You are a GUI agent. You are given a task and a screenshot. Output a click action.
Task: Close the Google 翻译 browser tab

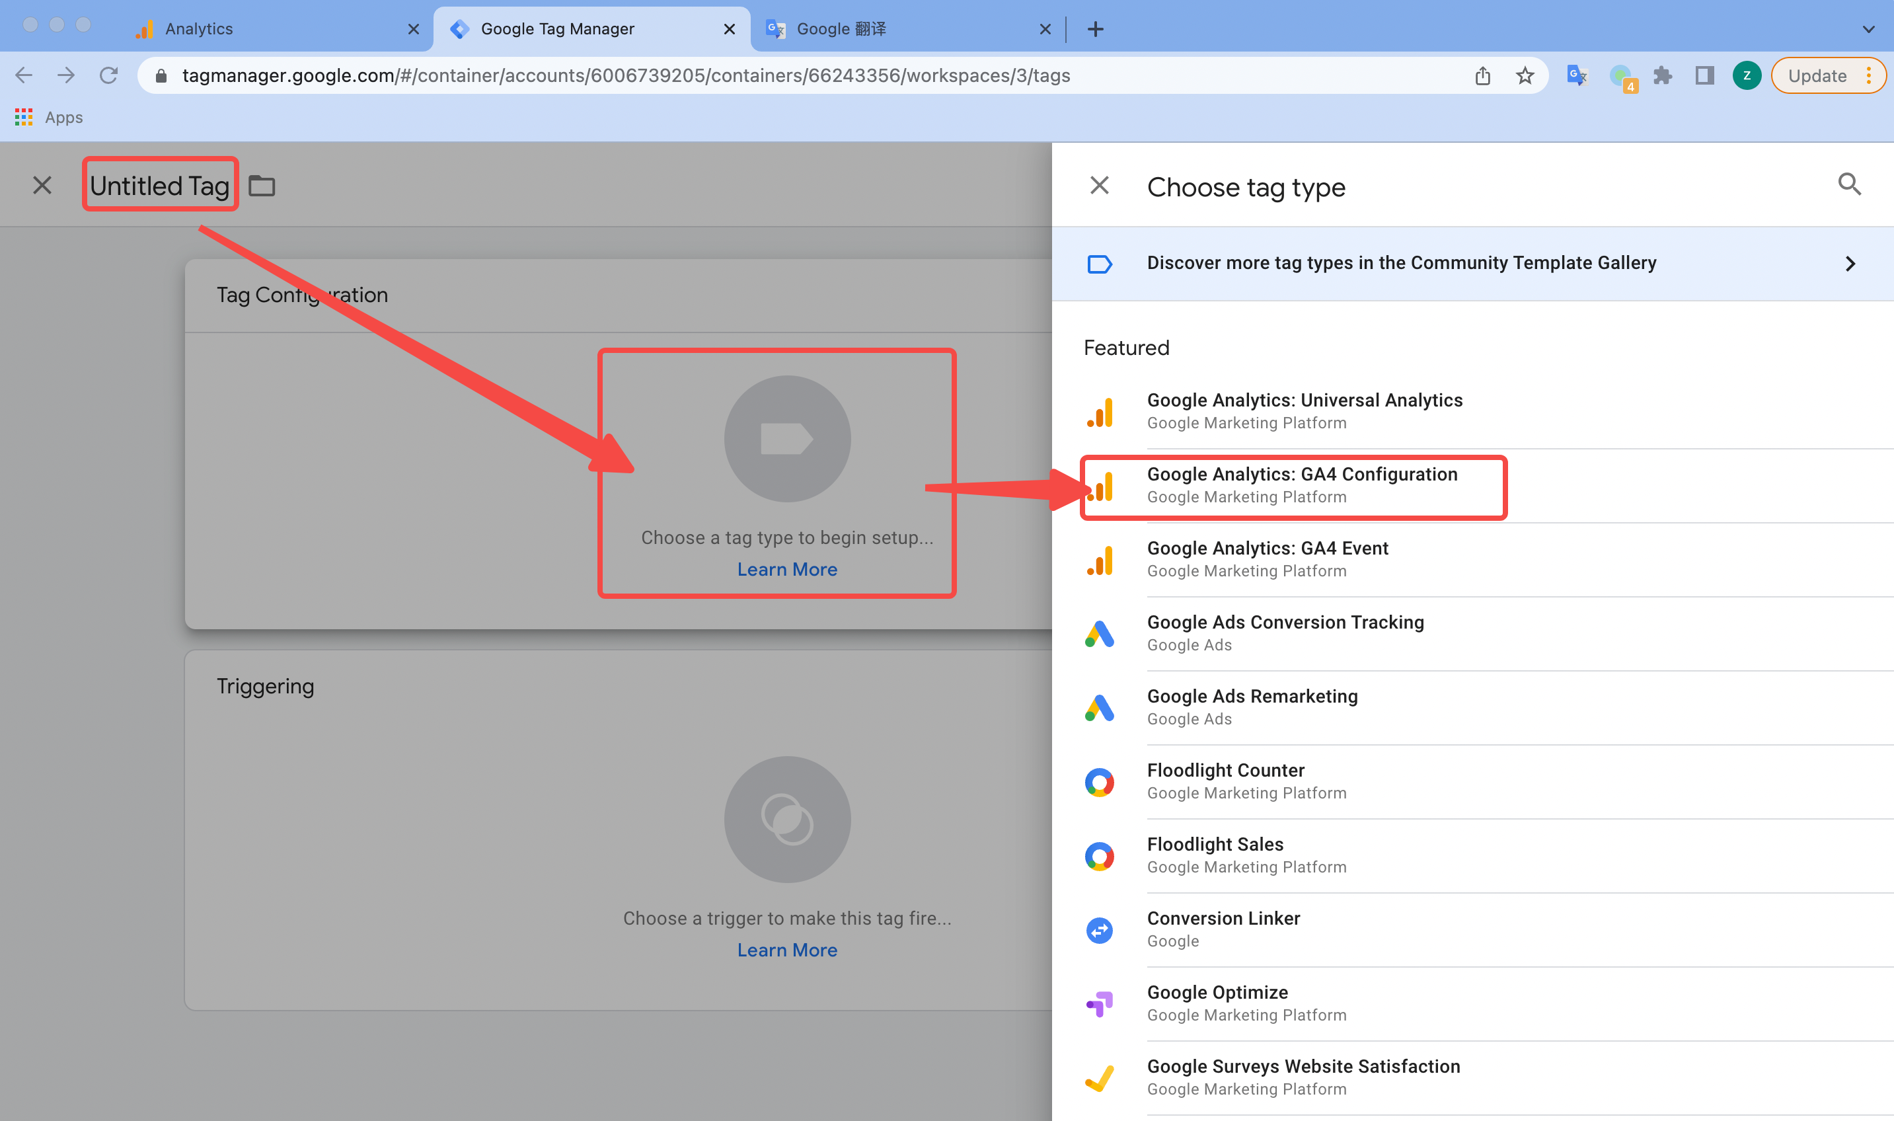point(1045,28)
